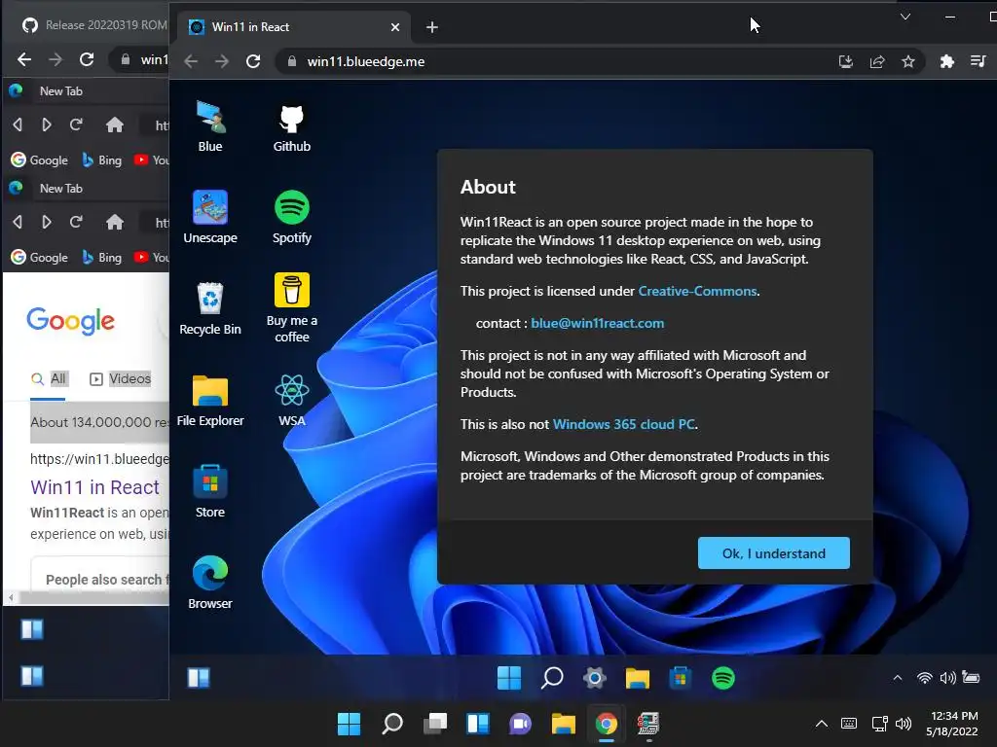Viewport: 997px width, 747px height.
Task: Open Settings gear on the inner taskbar
Action: (x=595, y=678)
